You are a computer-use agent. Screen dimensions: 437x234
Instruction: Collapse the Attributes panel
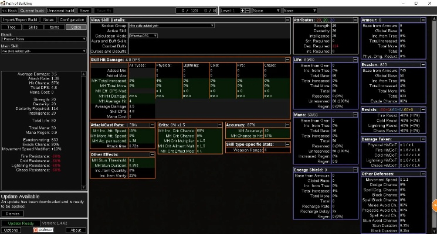coord(354,20)
